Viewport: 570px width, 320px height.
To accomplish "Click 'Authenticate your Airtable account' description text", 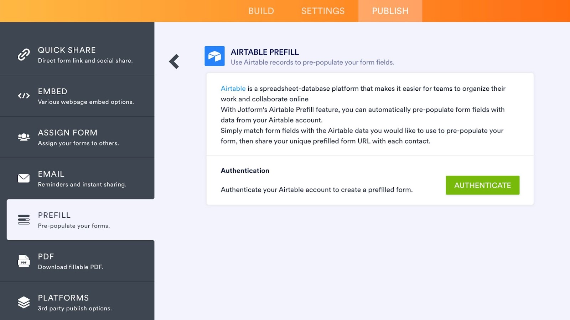I will coord(317,190).
